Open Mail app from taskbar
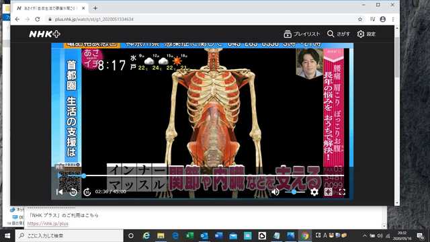The width and height of the screenshot is (430, 242). point(233,236)
